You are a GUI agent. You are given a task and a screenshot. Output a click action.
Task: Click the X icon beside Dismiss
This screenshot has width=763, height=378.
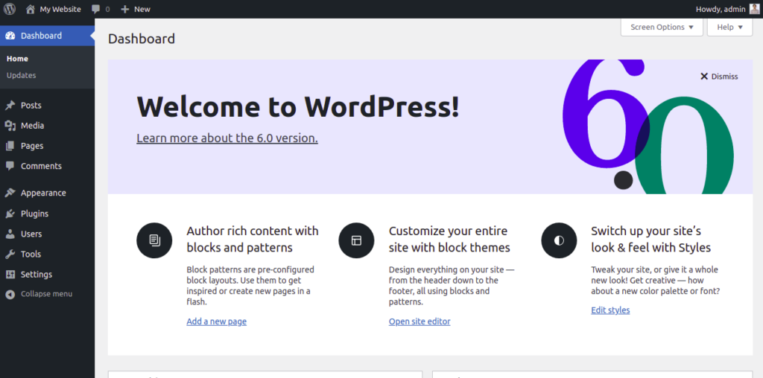click(x=703, y=77)
